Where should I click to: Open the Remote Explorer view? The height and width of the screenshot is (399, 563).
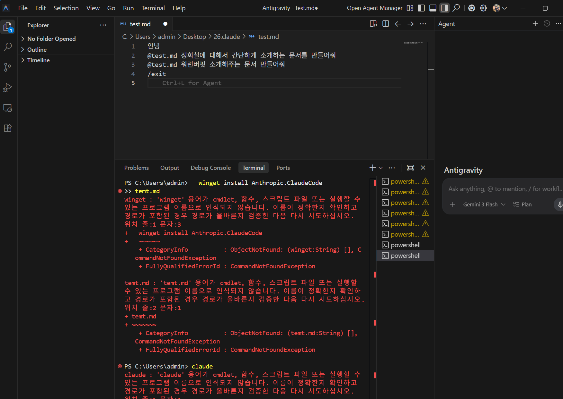[8, 108]
